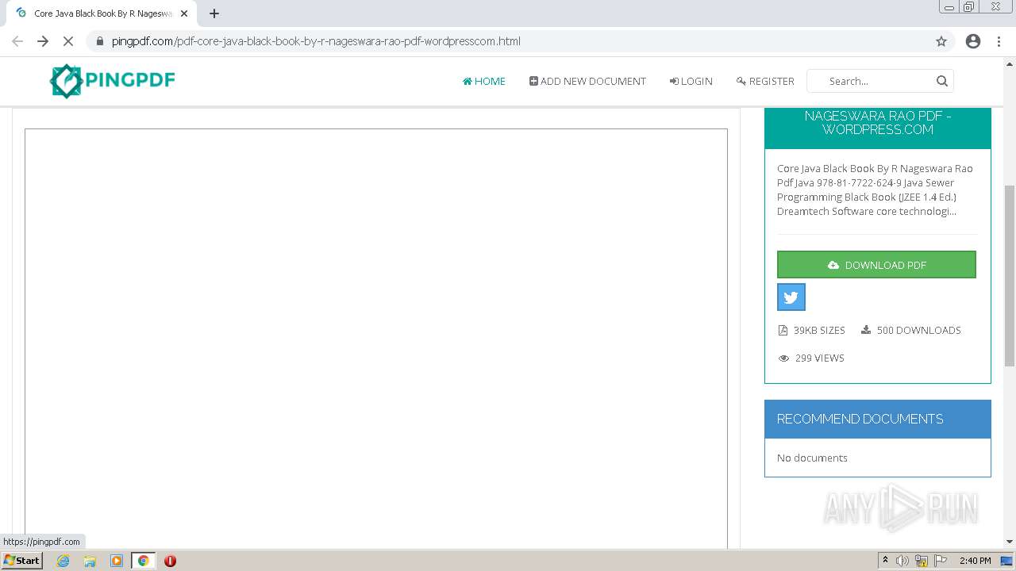View site info via lock icon
The width and height of the screenshot is (1016, 571).
(x=99, y=41)
